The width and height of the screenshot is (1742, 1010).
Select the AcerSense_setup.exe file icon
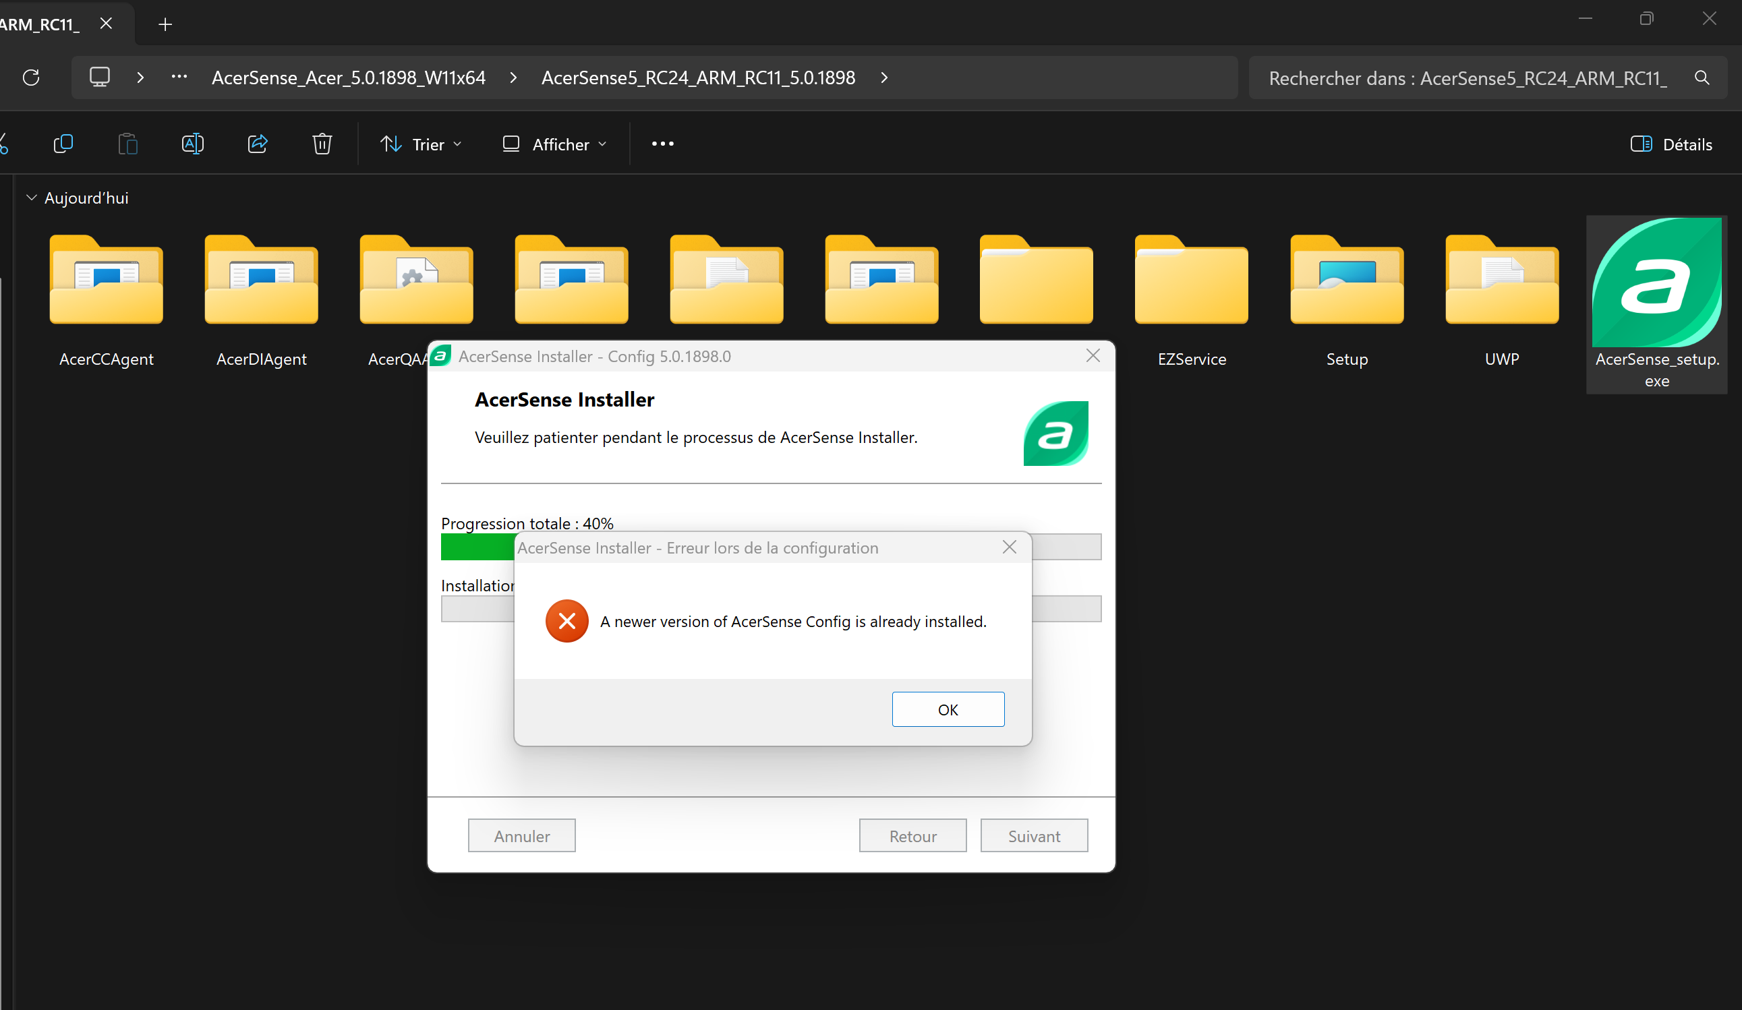coord(1656,283)
